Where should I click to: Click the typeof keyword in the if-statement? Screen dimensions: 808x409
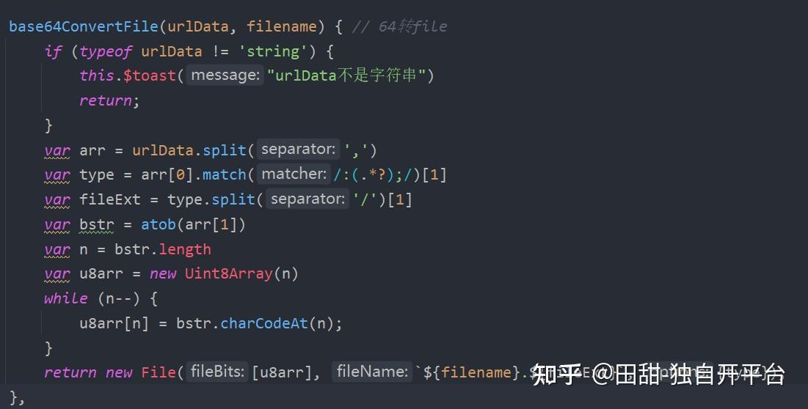(x=106, y=51)
